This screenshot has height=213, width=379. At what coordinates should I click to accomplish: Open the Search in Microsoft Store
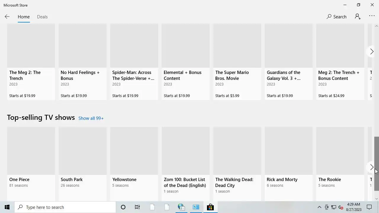(x=336, y=17)
